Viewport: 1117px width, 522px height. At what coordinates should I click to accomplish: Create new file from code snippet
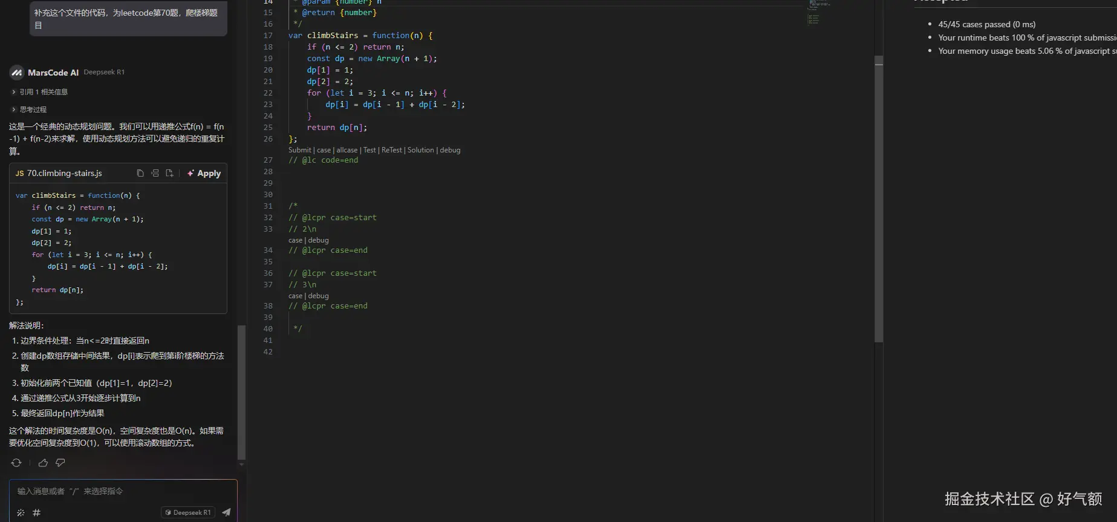(x=169, y=173)
